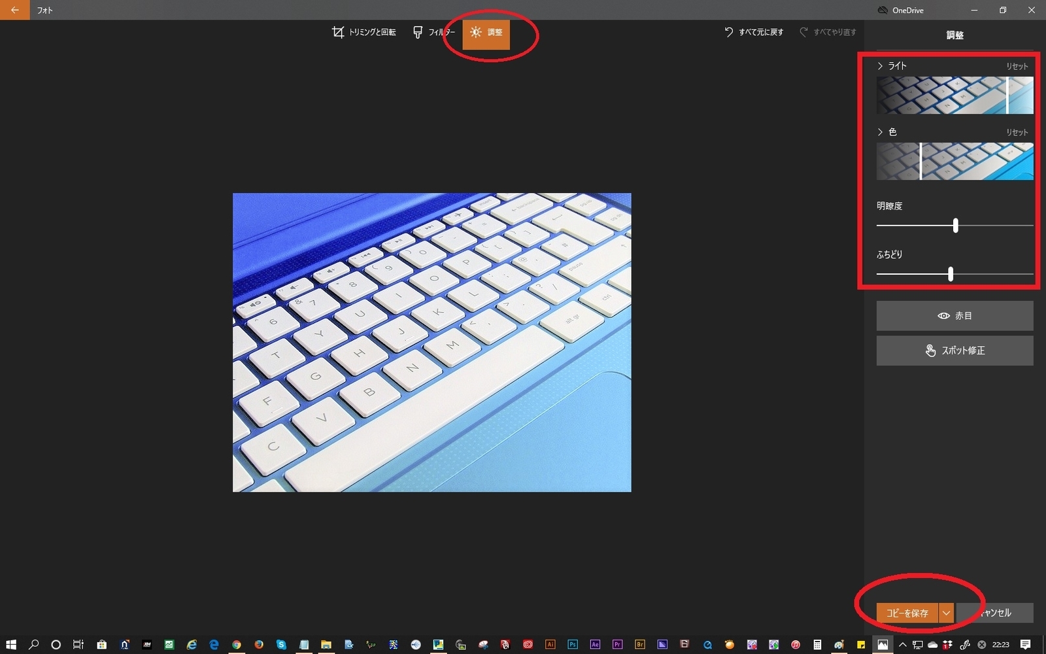The height and width of the screenshot is (654, 1046).
Task: Reset the Light (ライト) adjustment
Action: tap(1017, 66)
